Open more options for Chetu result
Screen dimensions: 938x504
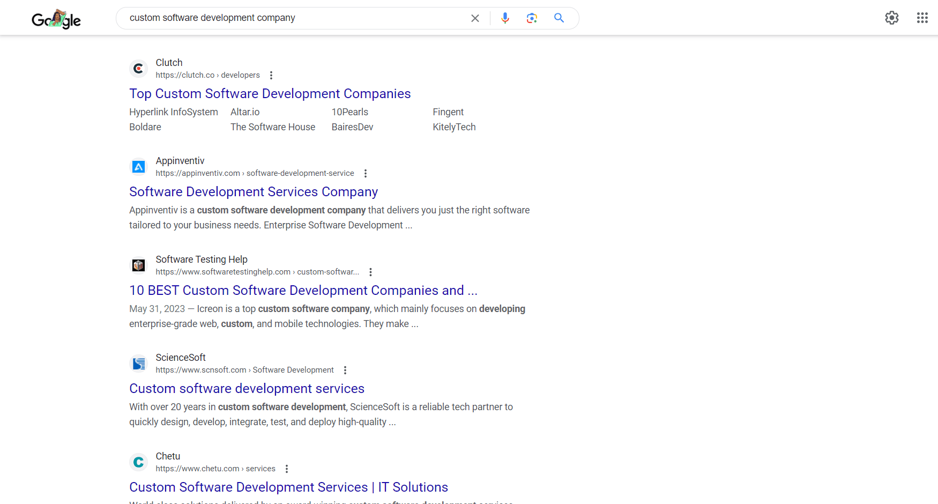pos(287,469)
